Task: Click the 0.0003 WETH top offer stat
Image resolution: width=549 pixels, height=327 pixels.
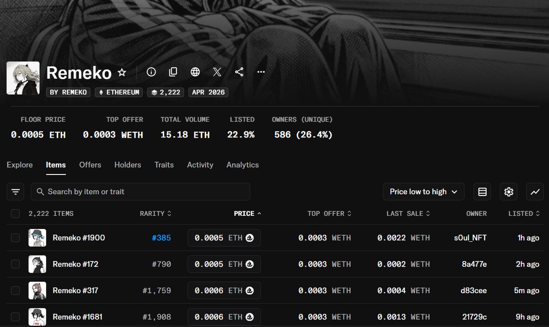Action: click(113, 135)
